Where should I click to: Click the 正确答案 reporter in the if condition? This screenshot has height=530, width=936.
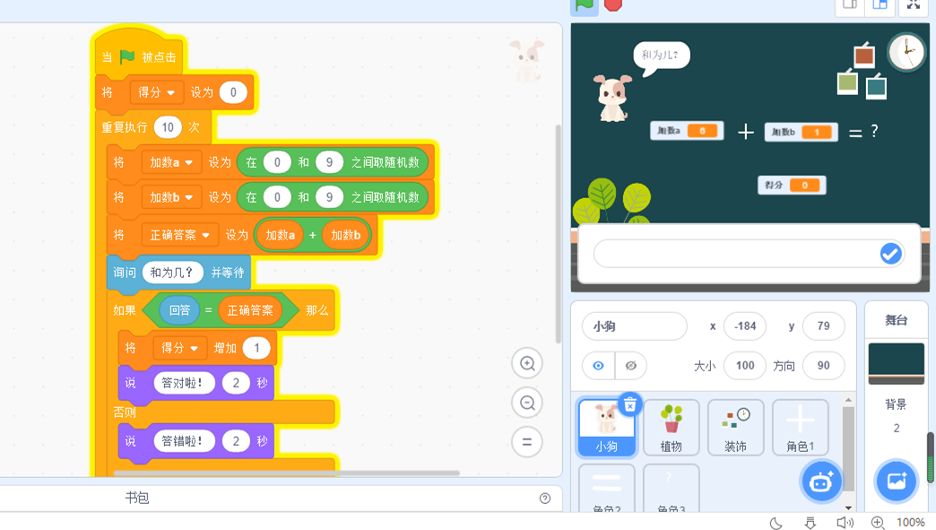coord(250,310)
